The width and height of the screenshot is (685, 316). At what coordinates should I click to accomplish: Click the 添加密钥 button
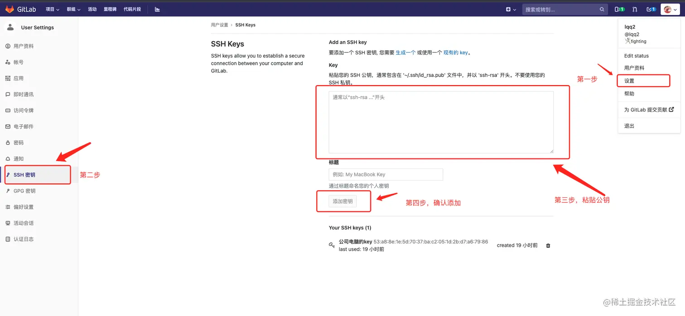tap(343, 201)
